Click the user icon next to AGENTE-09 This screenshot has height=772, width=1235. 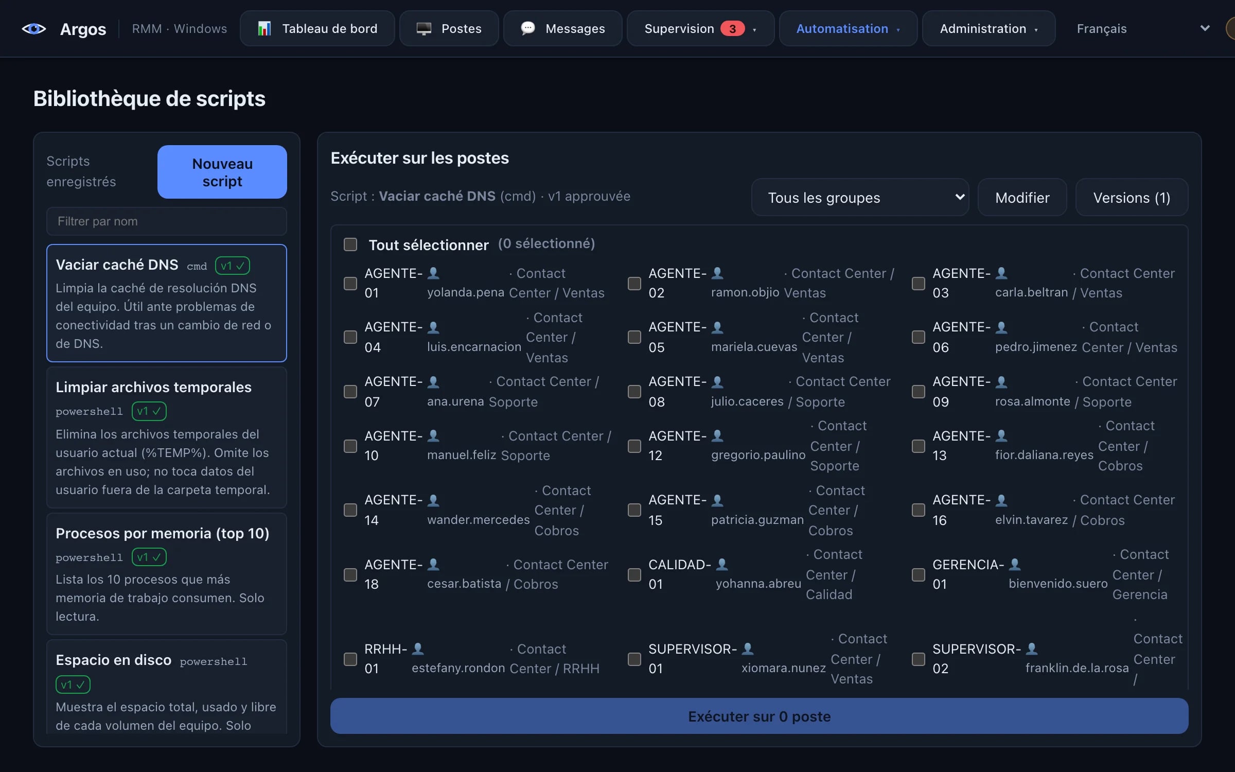[1001, 381]
